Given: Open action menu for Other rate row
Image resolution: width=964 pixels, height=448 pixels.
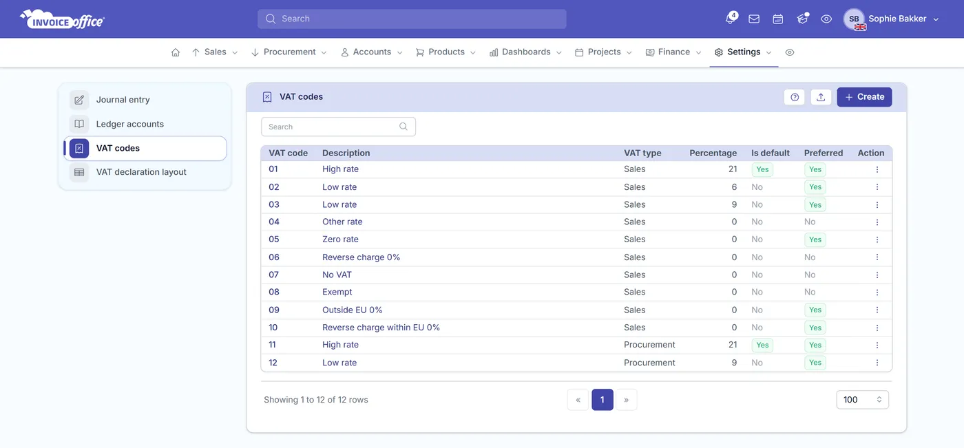Looking at the screenshot, I should [x=877, y=222].
